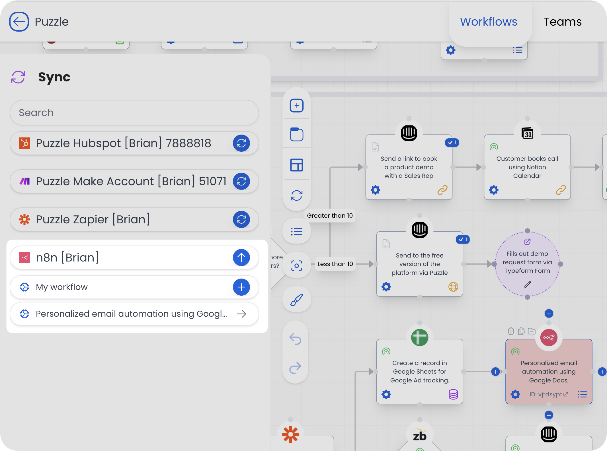The image size is (607, 451).
Task: Sync the Puzzle Hubspot [Brian] account
Action: point(241,143)
